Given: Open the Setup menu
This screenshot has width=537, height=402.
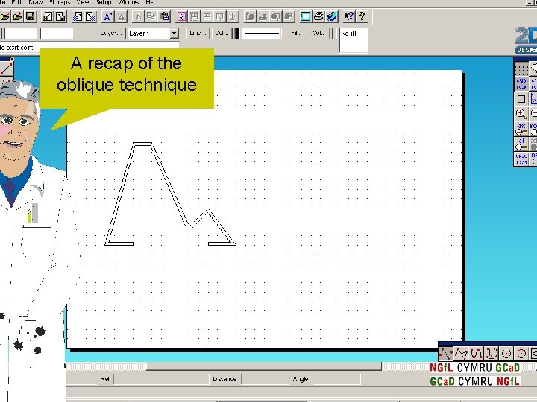Looking at the screenshot, I should coord(104,2).
